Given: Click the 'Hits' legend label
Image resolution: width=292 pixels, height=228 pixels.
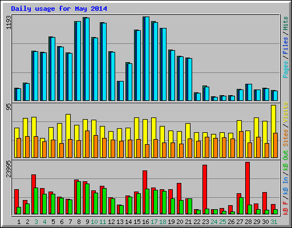Looking at the screenshot, I should tap(286, 23).
